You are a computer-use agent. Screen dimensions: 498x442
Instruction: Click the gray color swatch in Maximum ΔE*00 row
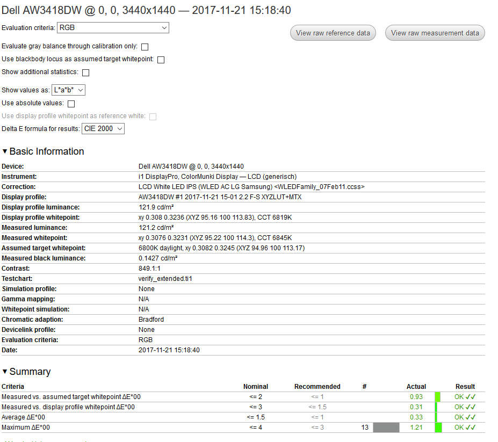pos(386,427)
